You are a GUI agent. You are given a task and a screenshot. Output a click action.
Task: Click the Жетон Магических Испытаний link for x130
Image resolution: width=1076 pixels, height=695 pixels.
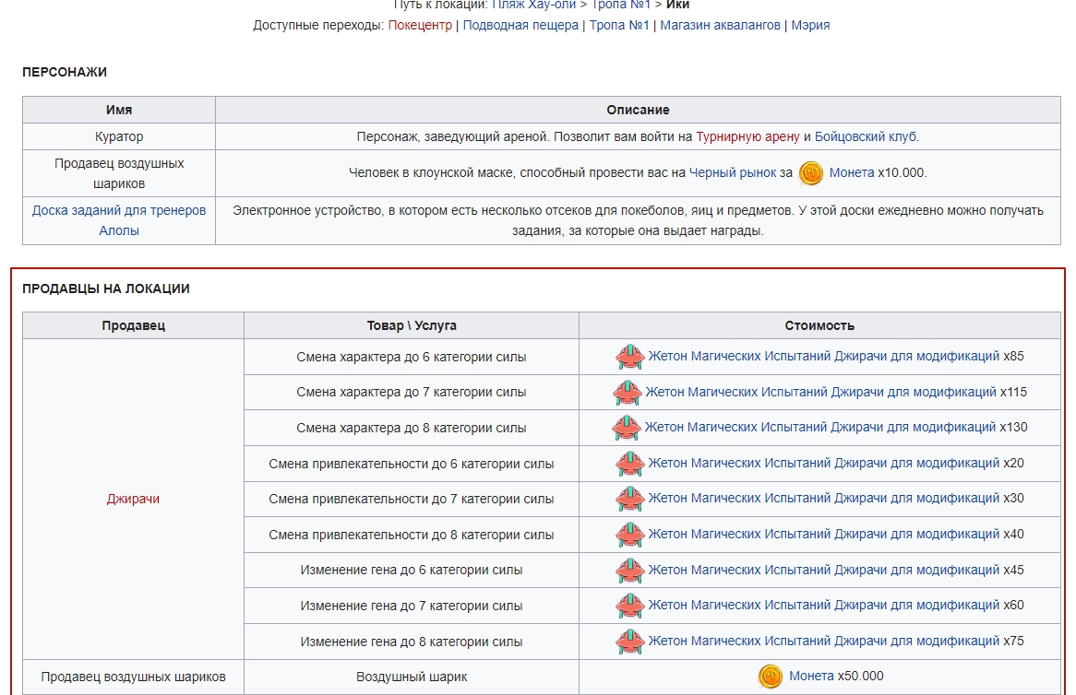(820, 427)
